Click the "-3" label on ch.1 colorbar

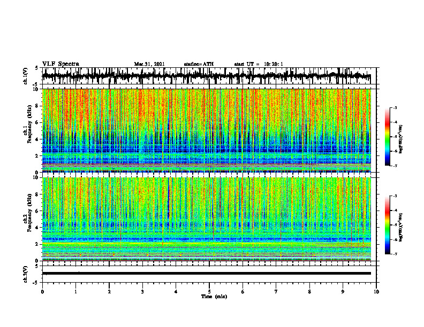pyautogui.click(x=395, y=107)
